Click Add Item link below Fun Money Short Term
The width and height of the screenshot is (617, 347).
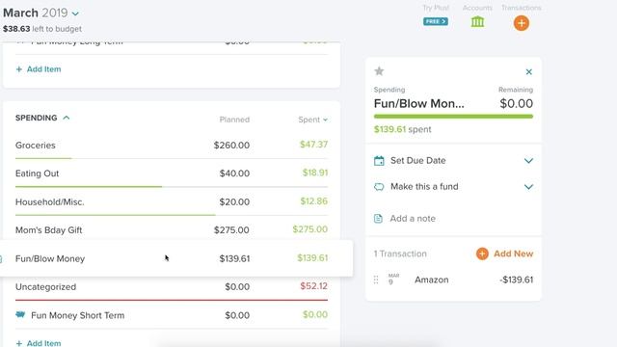(39, 343)
